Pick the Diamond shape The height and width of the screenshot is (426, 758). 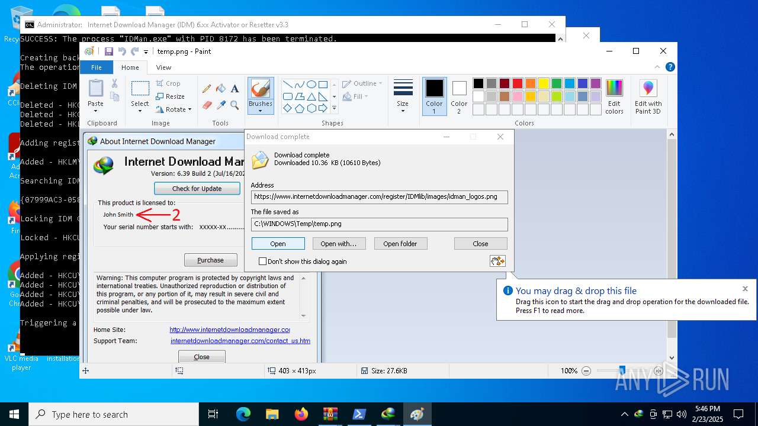(x=287, y=108)
